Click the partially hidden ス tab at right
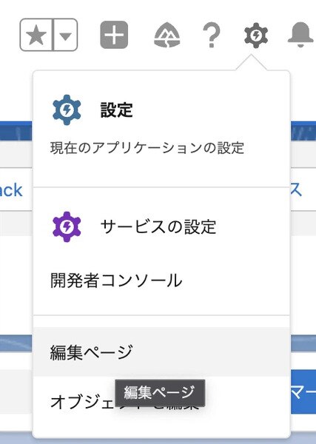Screen dimensions: 316x444 click(x=296, y=189)
